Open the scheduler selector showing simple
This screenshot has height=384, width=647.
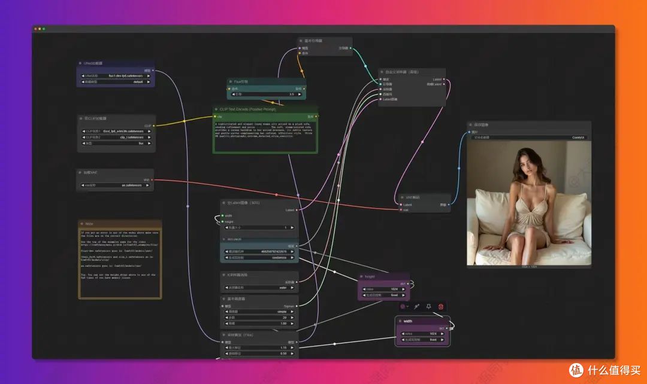tap(259, 312)
